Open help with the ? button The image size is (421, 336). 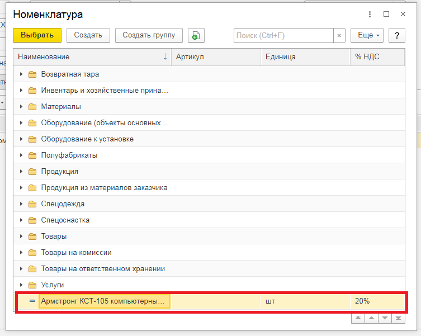coord(397,35)
